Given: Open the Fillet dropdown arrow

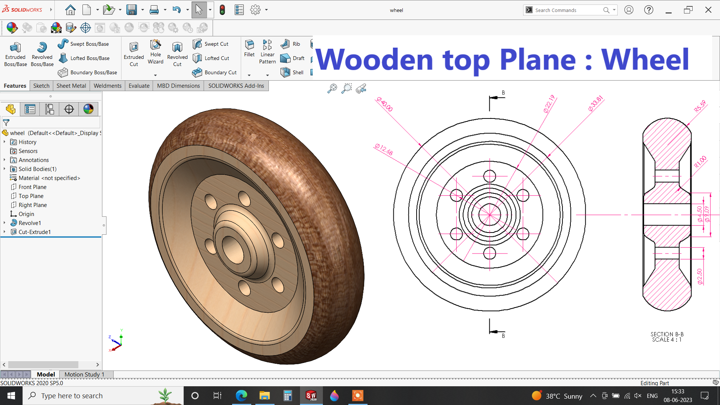Looking at the screenshot, I should [249, 75].
